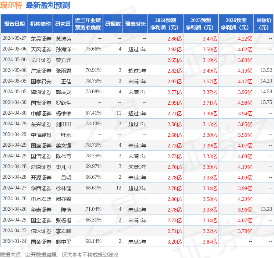The width and height of the screenshot is (274, 258).
Task: Click target price 14.58
Action: [x=266, y=92]
